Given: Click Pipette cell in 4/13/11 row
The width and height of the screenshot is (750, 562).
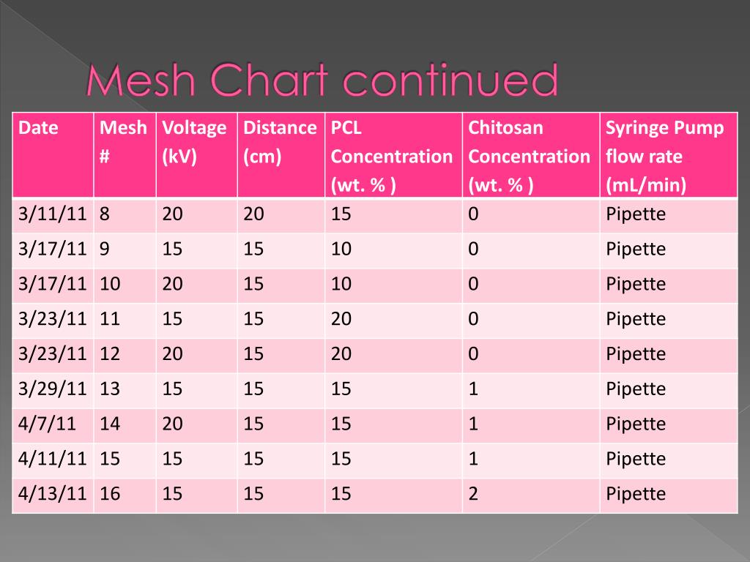Looking at the screenshot, I should (669, 495).
